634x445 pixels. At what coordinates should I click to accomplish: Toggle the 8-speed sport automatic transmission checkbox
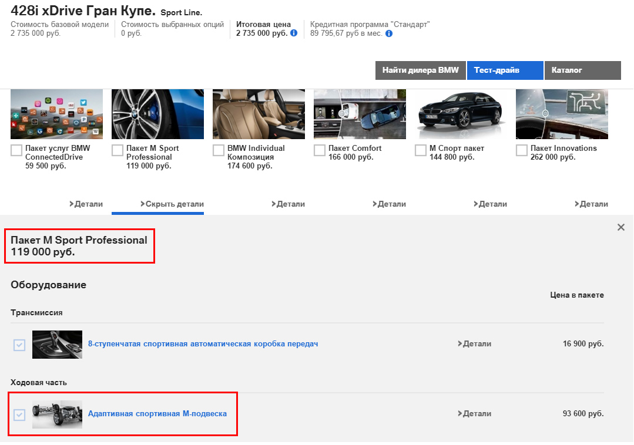19,345
